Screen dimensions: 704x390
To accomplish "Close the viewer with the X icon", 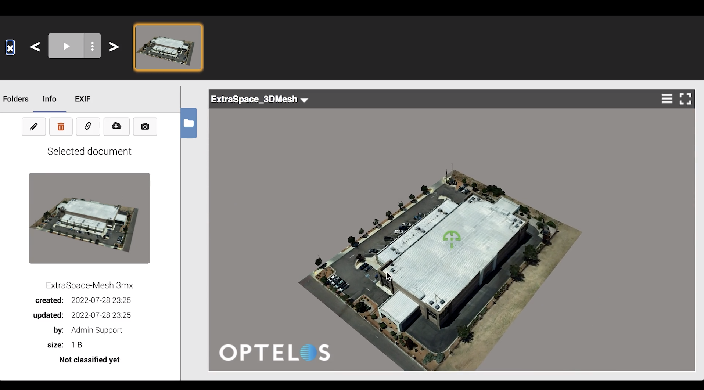I will [10, 47].
